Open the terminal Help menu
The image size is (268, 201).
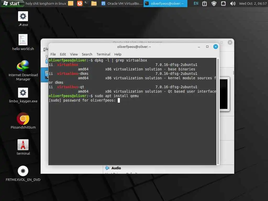click(x=118, y=54)
